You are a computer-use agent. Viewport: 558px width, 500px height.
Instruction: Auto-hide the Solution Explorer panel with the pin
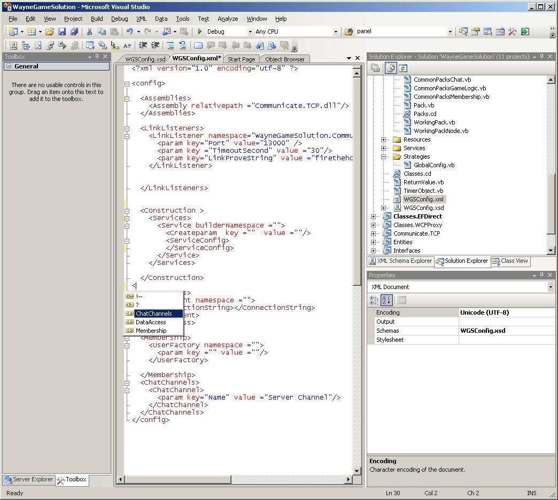(x=542, y=57)
